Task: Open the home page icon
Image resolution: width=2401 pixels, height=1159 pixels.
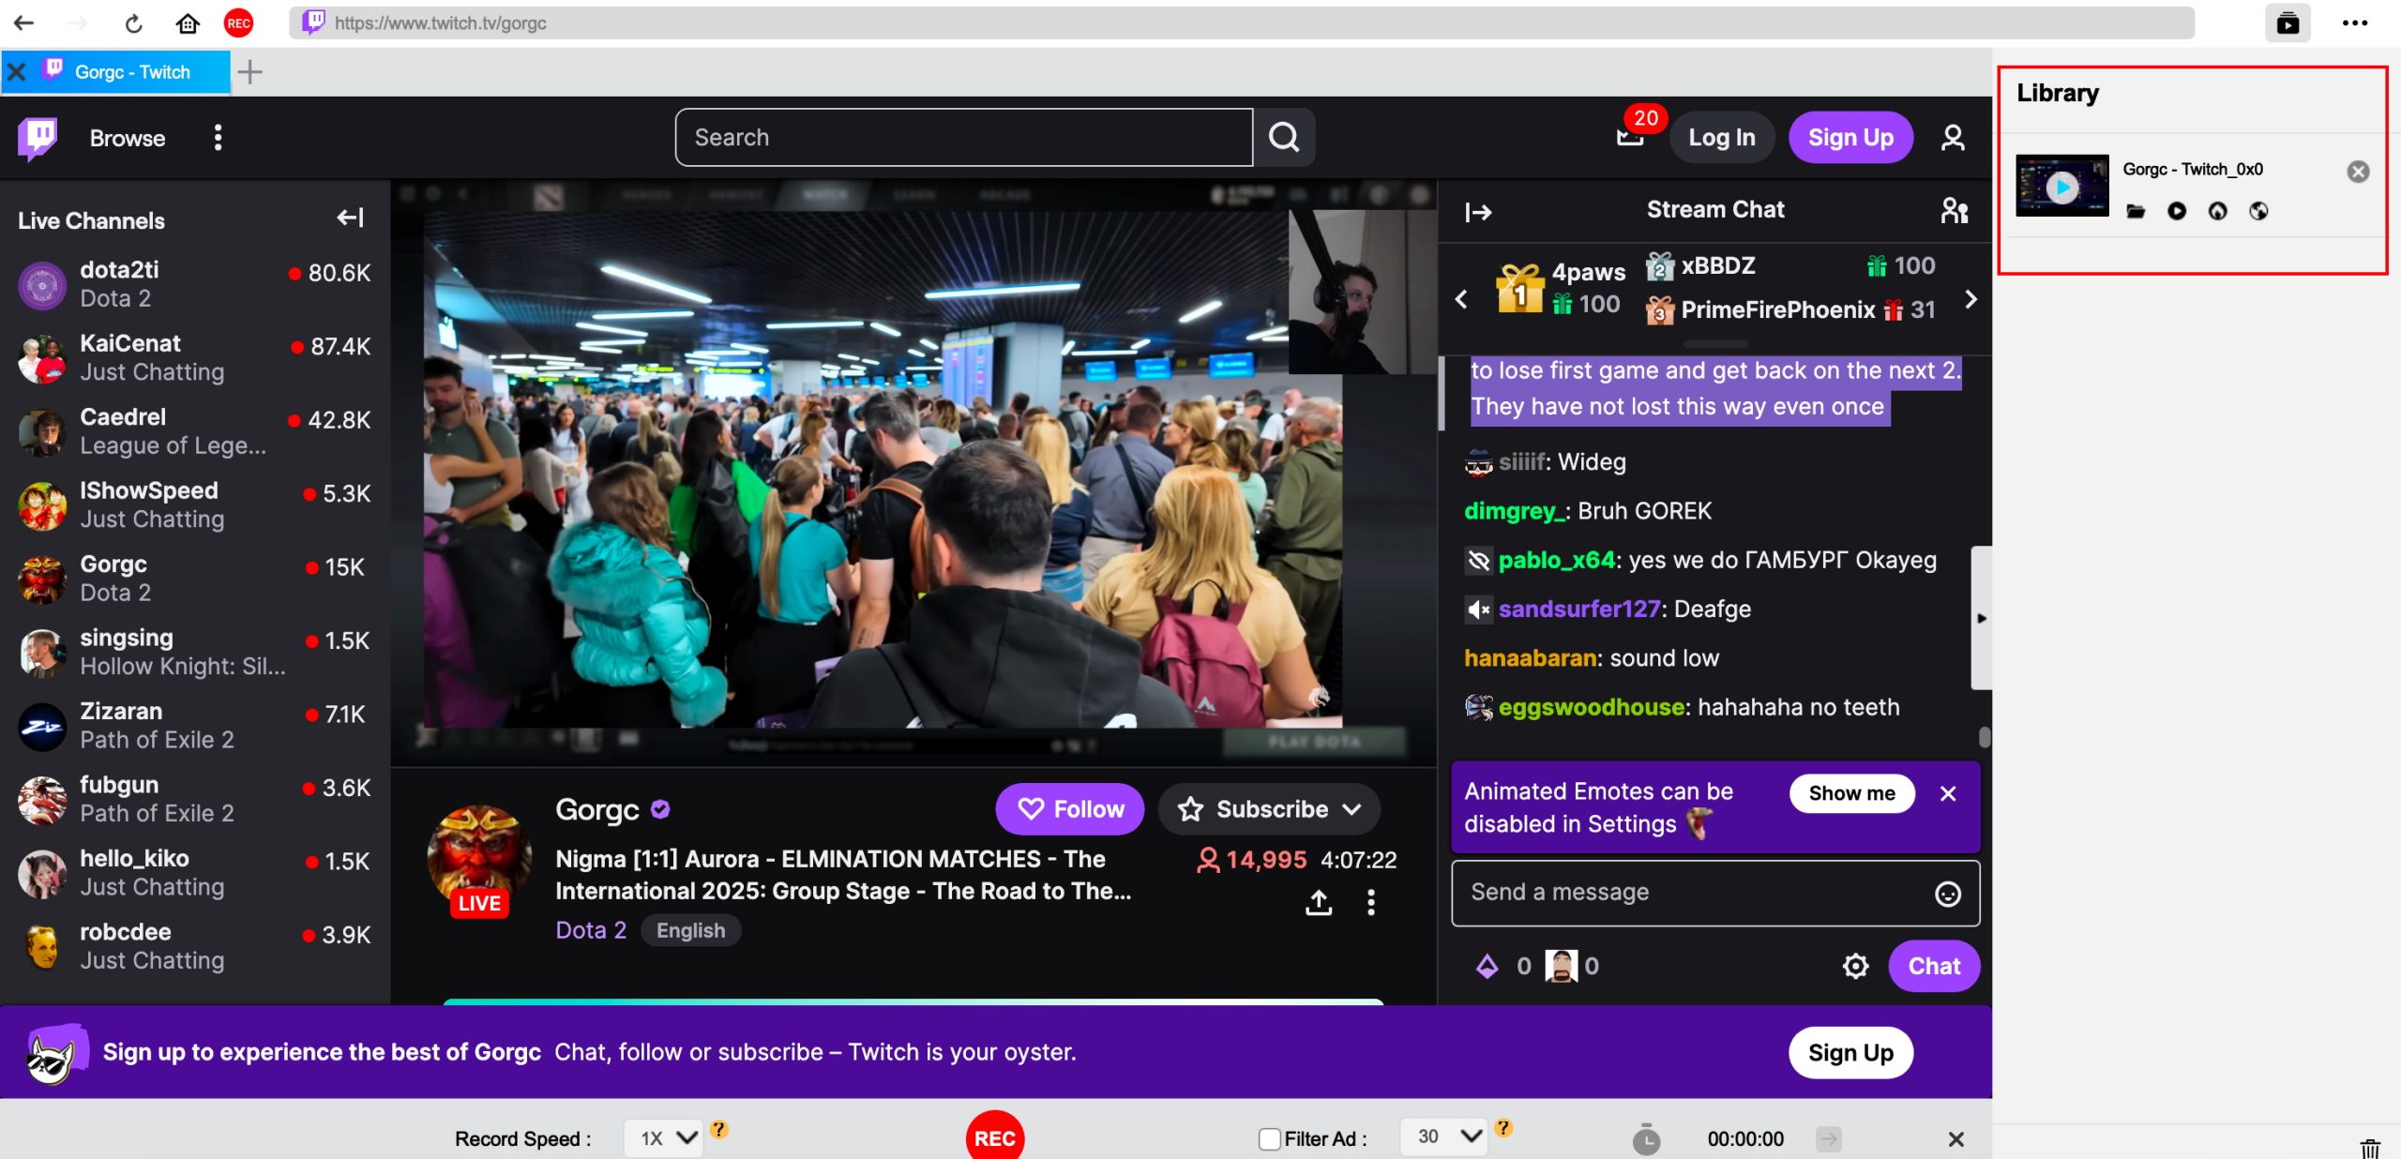Action: pos(188,23)
